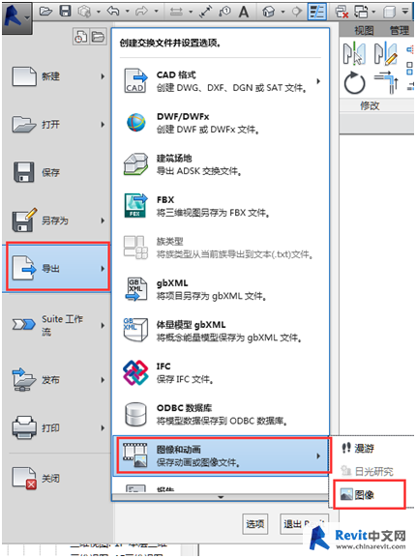Click the rotate tool in the modify panel
The width and height of the screenshot is (416, 558).
(x=354, y=83)
